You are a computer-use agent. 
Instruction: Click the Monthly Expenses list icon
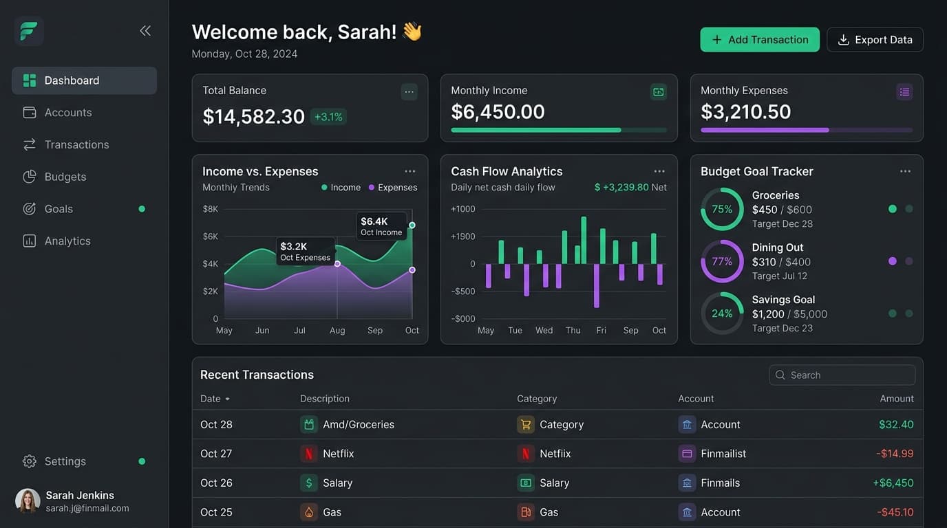(x=904, y=91)
